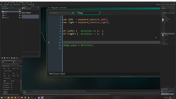The height and width of the screenshot is (99, 176).
Task: Toggle the depth lock icon
Action: (13, 62)
